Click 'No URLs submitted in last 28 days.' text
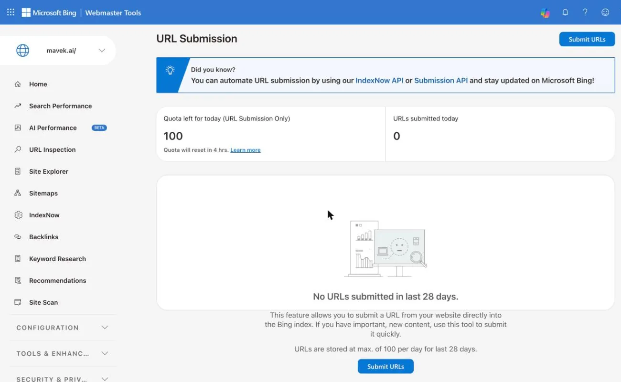This screenshot has width=621, height=382. (385, 297)
